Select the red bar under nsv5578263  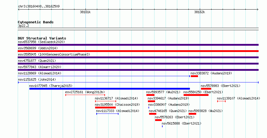pyautogui.click(x=158, y=120)
